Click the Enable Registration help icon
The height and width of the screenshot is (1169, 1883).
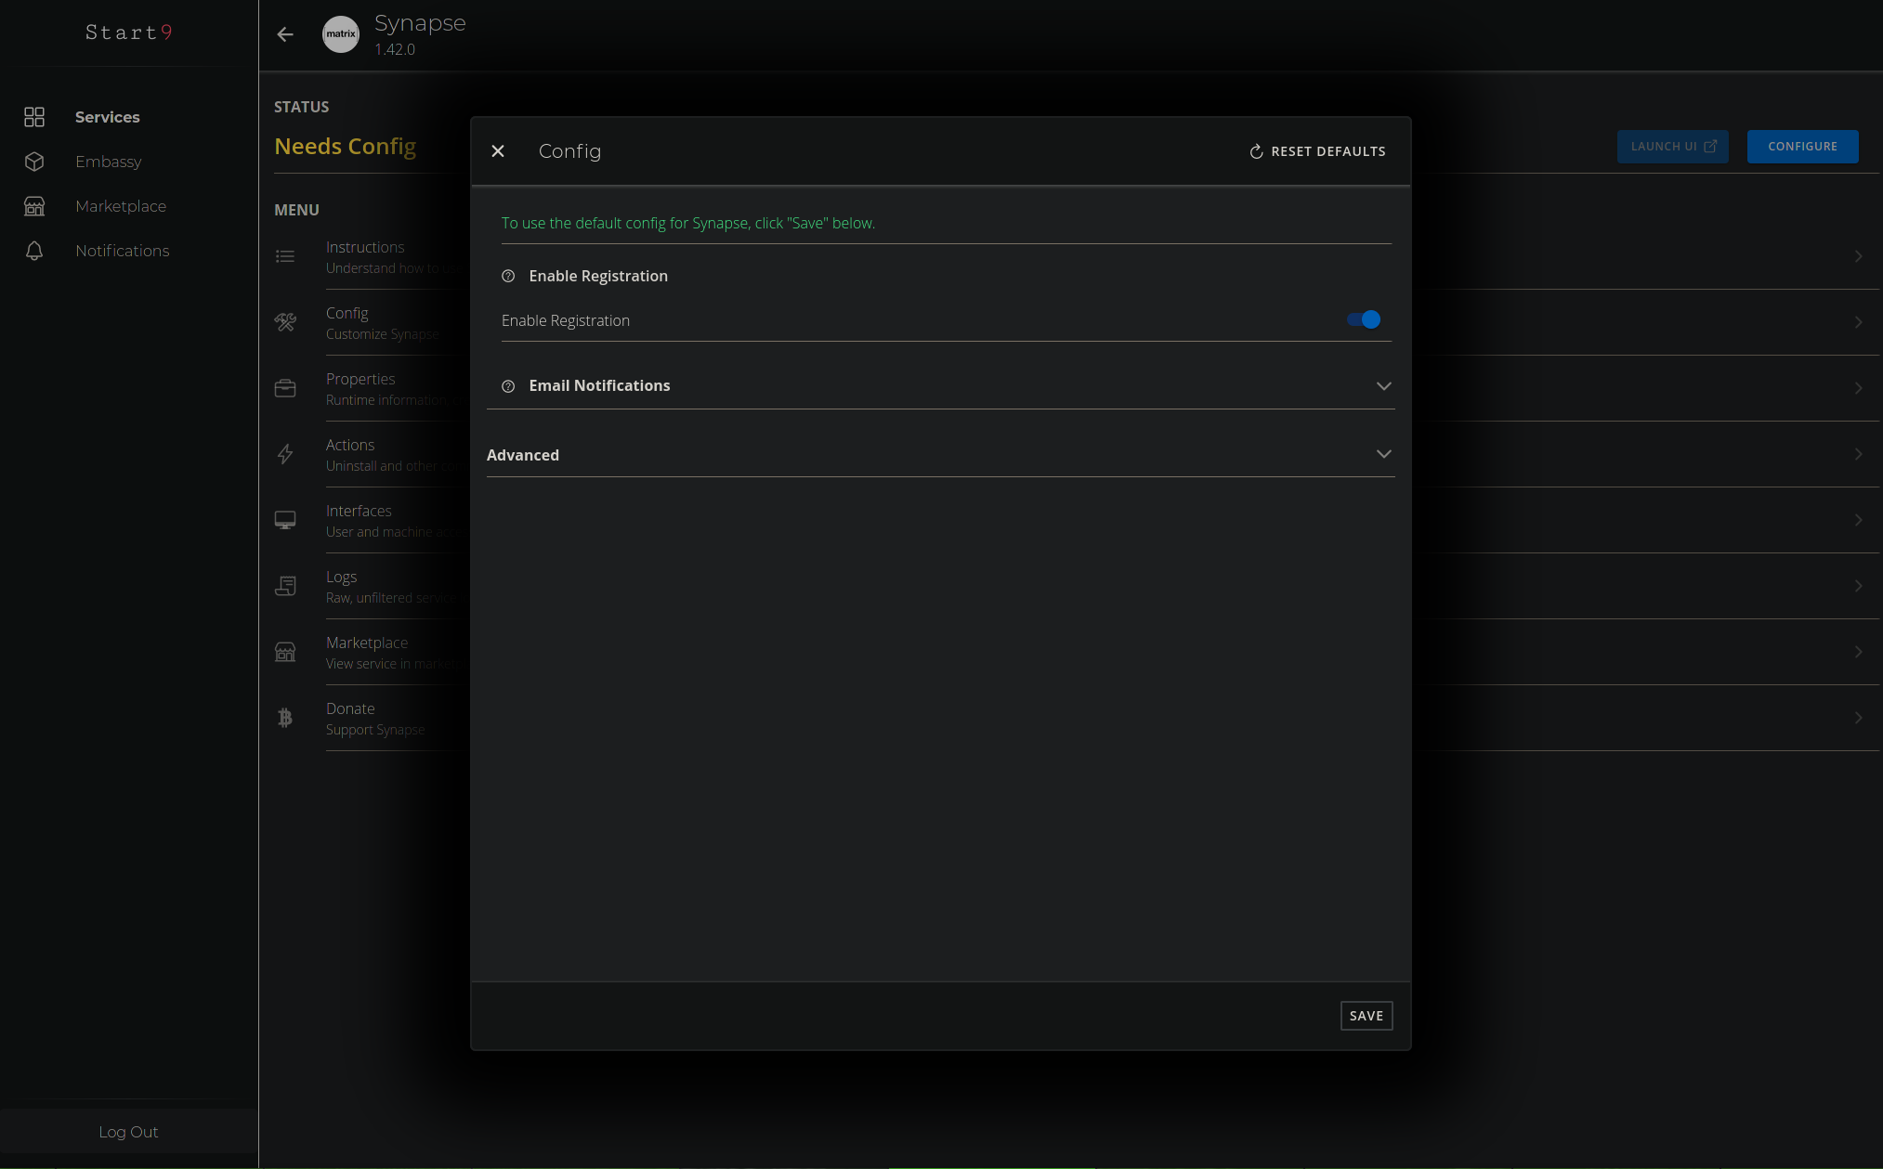[x=508, y=276]
